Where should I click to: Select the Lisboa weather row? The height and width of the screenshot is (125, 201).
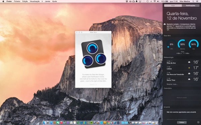[x=183, y=68]
